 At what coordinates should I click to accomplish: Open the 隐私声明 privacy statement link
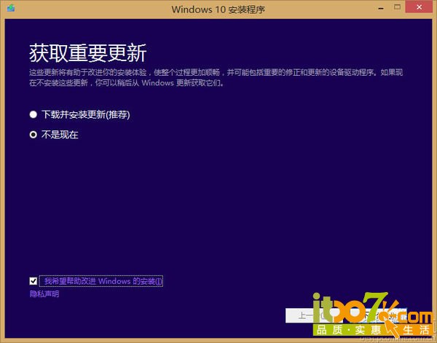pos(44,294)
